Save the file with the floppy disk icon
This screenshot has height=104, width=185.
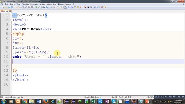9,7
